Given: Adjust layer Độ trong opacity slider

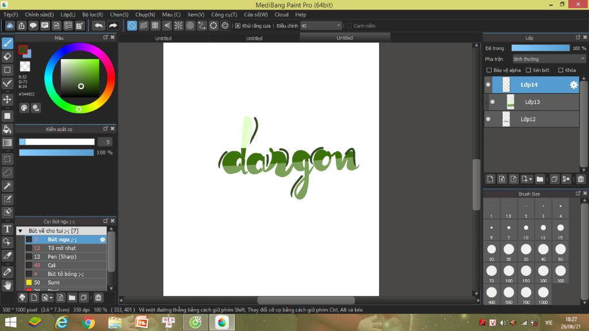Looking at the screenshot, I should (541, 48).
